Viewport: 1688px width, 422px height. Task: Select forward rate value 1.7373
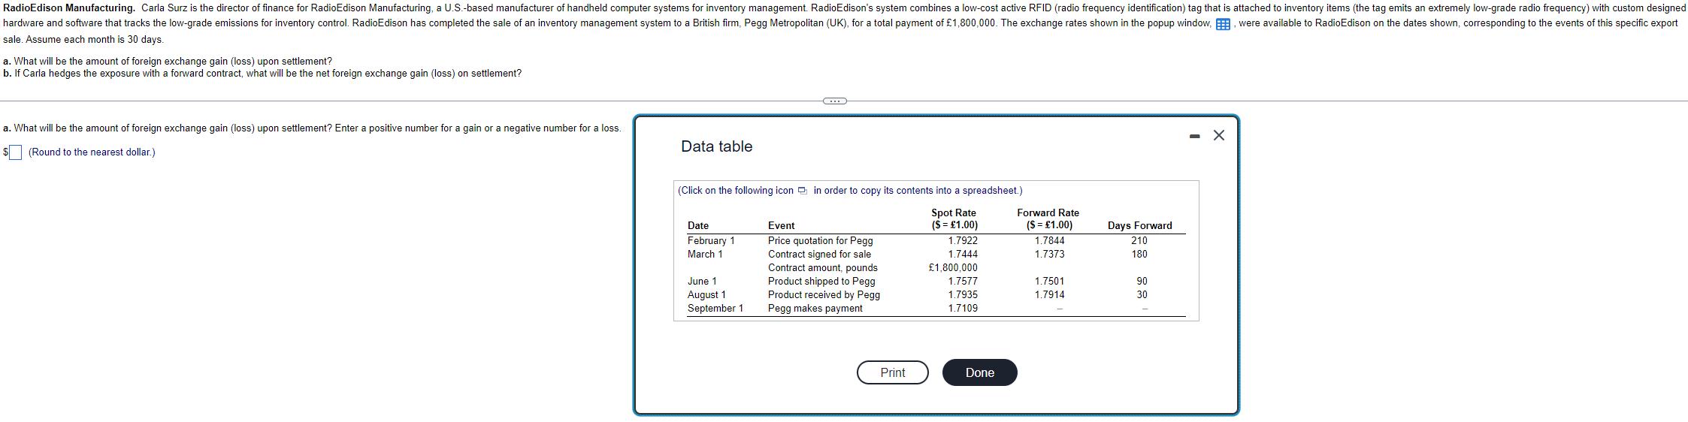coord(1049,255)
